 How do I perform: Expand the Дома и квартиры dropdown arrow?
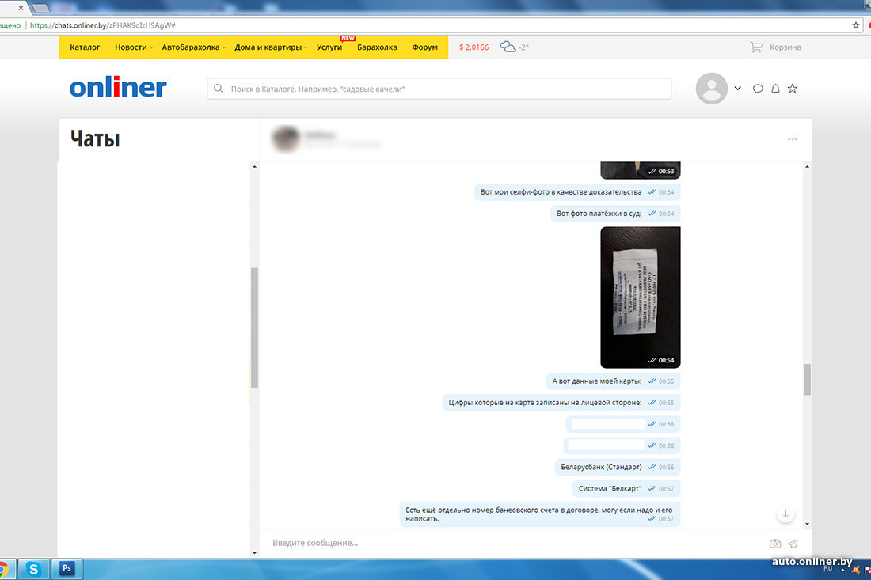coord(306,47)
